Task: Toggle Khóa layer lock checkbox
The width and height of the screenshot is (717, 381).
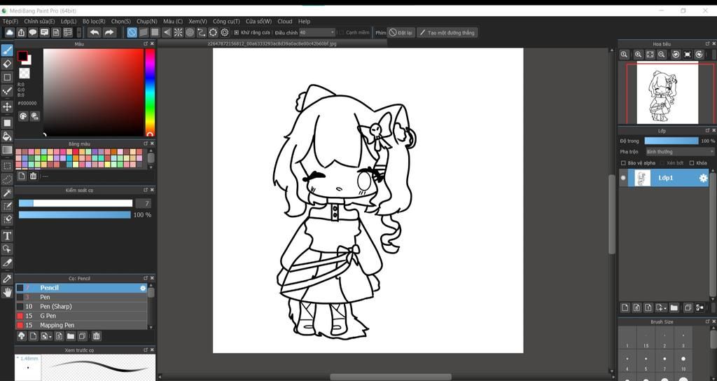Action: pyautogui.click(x=691, y=162)
